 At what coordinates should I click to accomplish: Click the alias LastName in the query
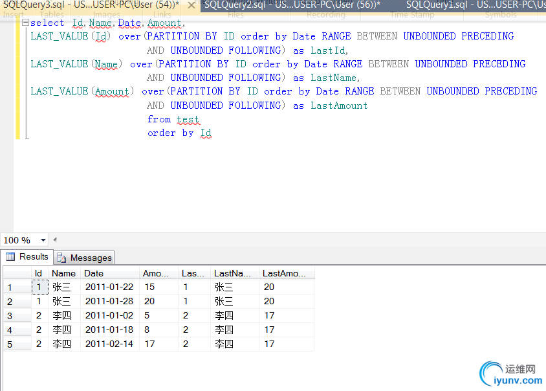tap(334, 78)
